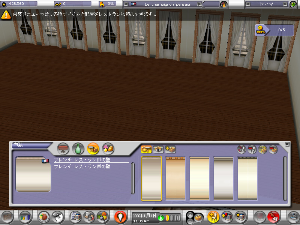Image resolution: width=300 pixels, height=225 pixels.
Task: Go to next restaurant arrow
Action: [199, 4]
